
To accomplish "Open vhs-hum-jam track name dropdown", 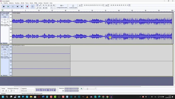I will 6,45.
